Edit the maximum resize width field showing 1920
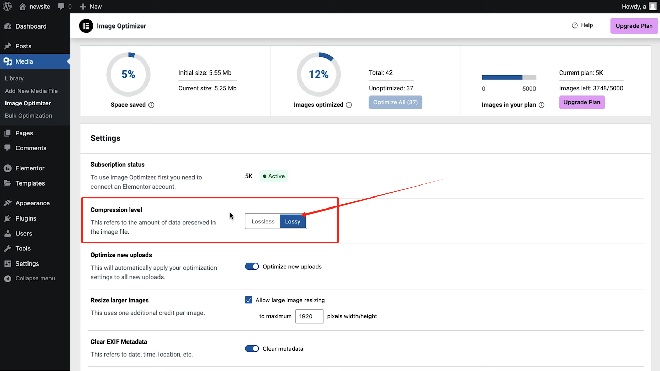The width and height of the screenshot is (660, 371). click(x=309, y=316)
